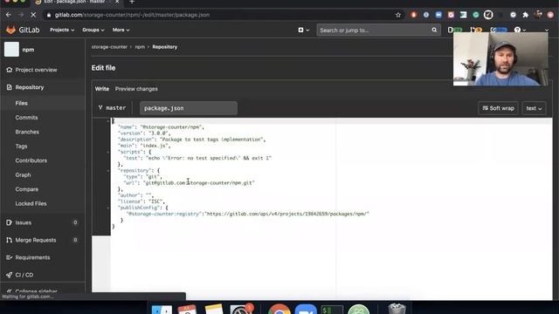Open the Chrome extensions puzzle icon
Screen dimensions: 559x314
[525, 15]
